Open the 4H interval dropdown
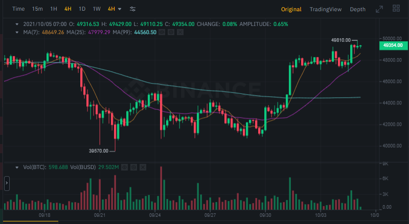 (115, 9)
